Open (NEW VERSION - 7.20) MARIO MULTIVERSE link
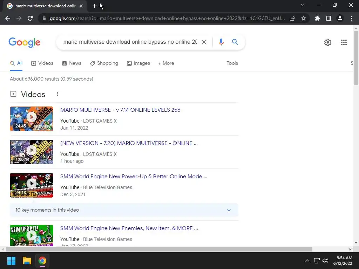This screenshot has width=359, height=269. [129, 143]
